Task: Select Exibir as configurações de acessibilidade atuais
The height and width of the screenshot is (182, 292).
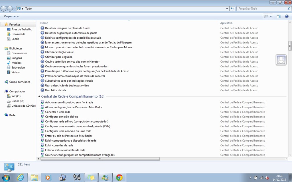Action: point(73,38)
